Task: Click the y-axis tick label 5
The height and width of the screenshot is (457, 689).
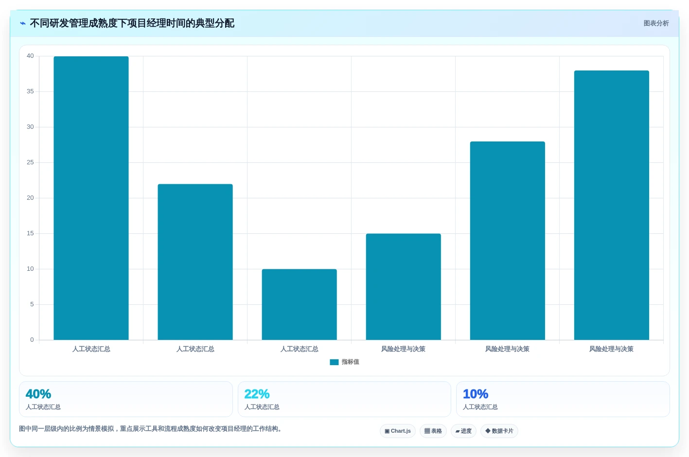Action: [32, 304]
